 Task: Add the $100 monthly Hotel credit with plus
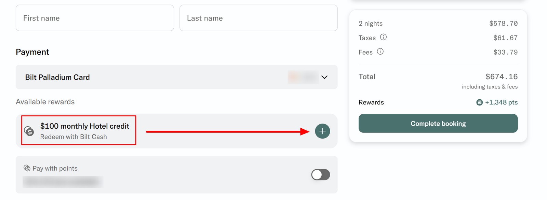[322, 131]
